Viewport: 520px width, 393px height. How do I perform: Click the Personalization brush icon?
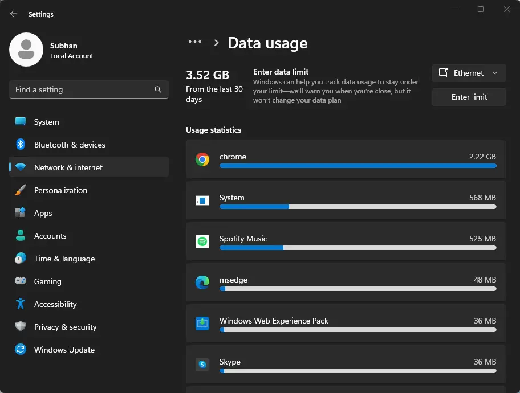tap(21, 190)
